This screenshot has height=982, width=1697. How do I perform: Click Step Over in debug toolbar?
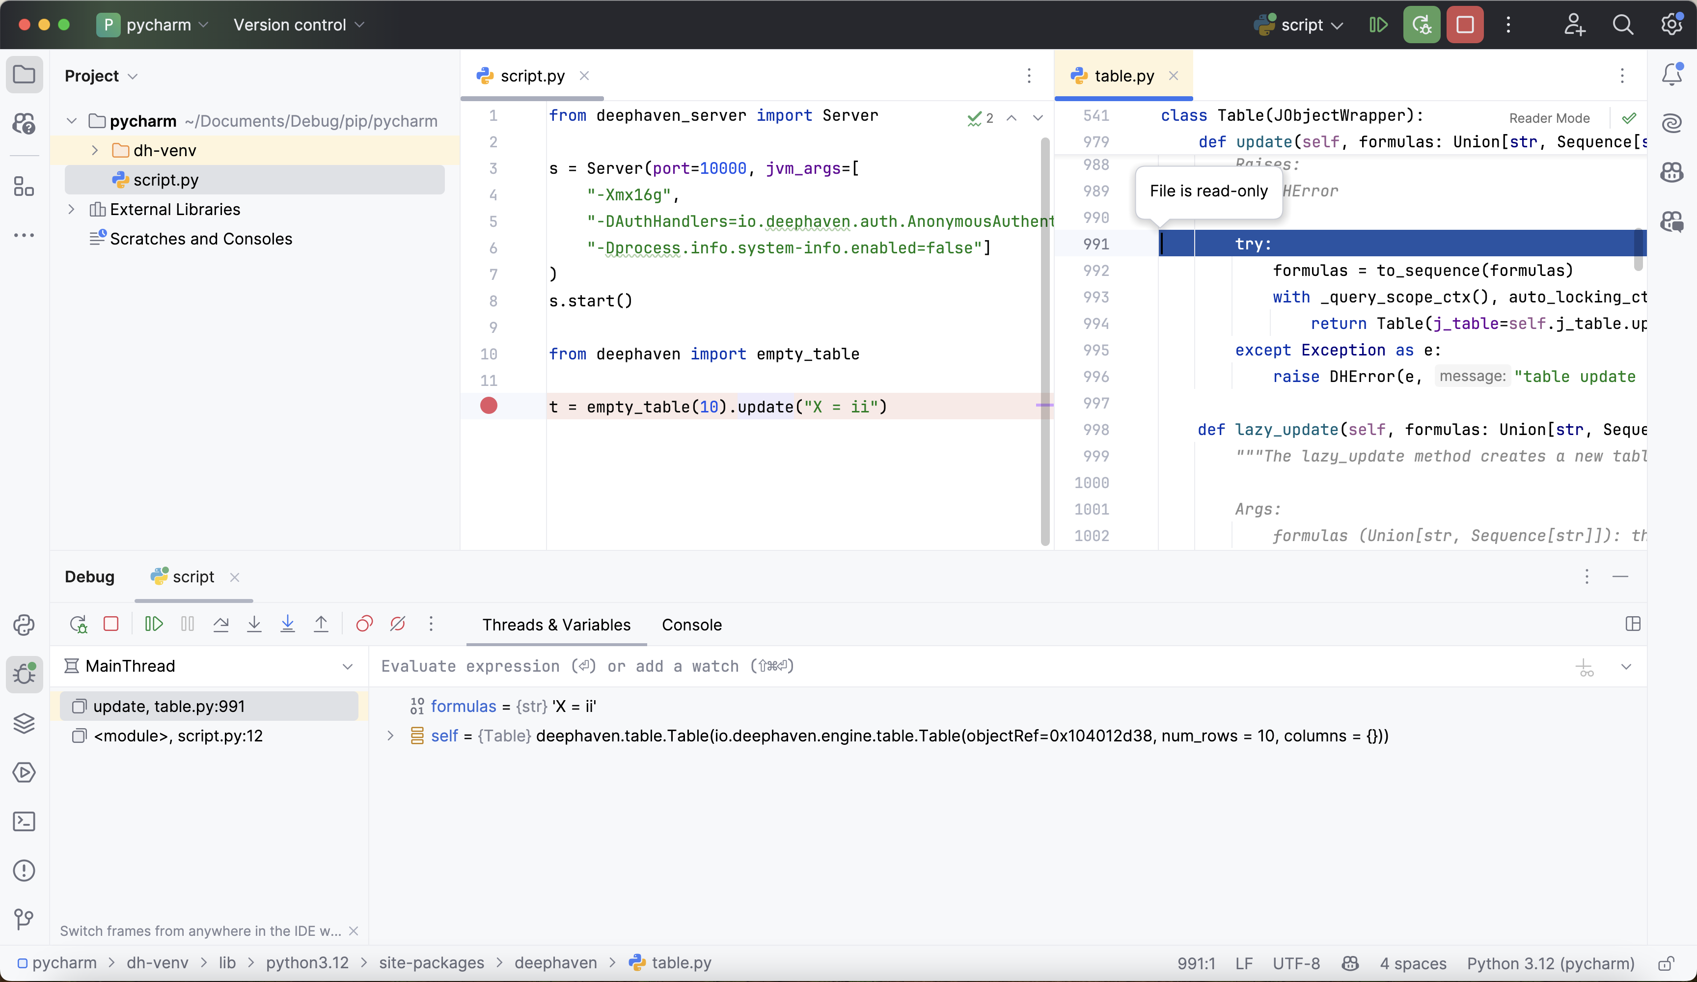221,625
